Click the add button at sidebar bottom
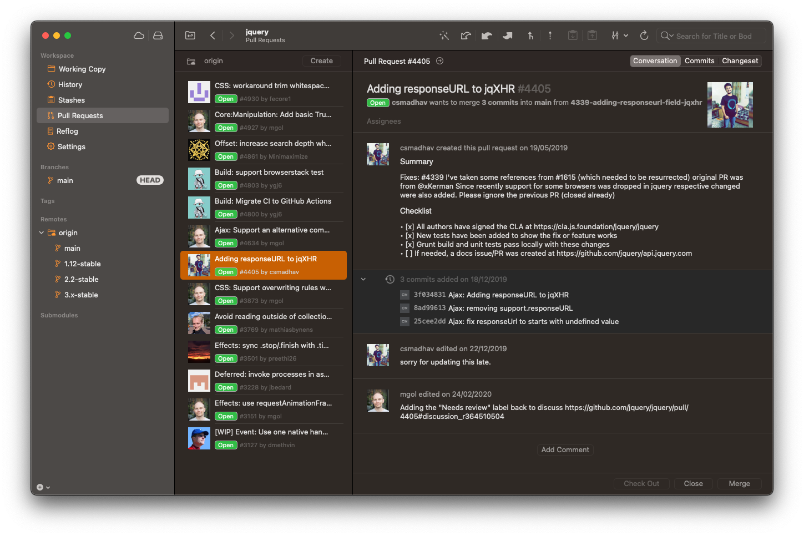The width and height of the screenshot is (804, 536). pyautogui.click(x=40, y=487)
